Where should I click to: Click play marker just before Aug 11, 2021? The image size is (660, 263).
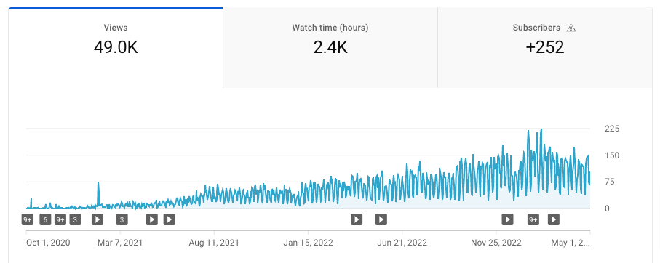coord(170,219)
